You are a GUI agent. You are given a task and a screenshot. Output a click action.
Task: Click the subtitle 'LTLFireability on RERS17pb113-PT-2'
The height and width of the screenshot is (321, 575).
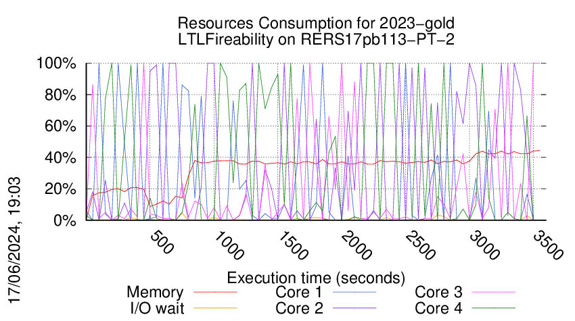pyautogui.click(x=316, y=39)
